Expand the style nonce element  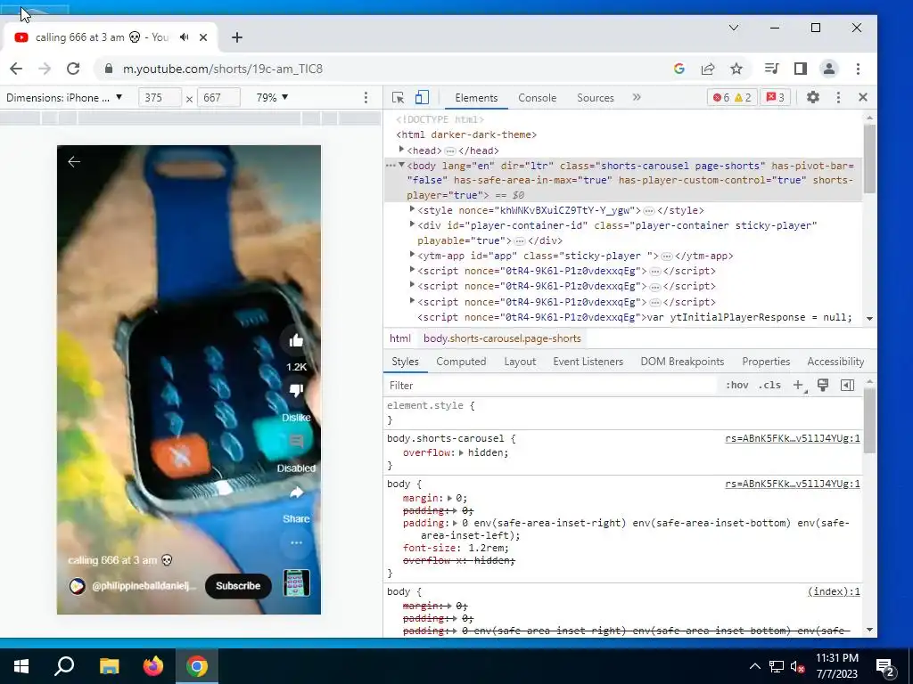point(412,209)
